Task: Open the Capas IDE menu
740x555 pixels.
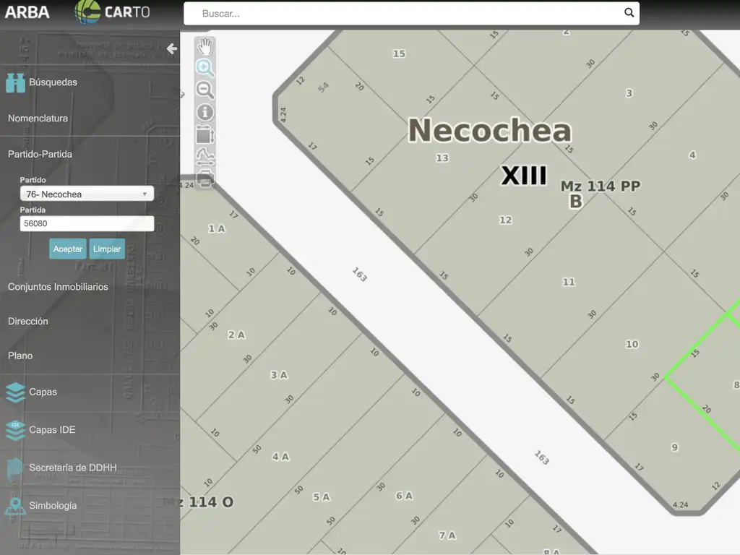Action: pyautogui.click(x=52, y=430)
